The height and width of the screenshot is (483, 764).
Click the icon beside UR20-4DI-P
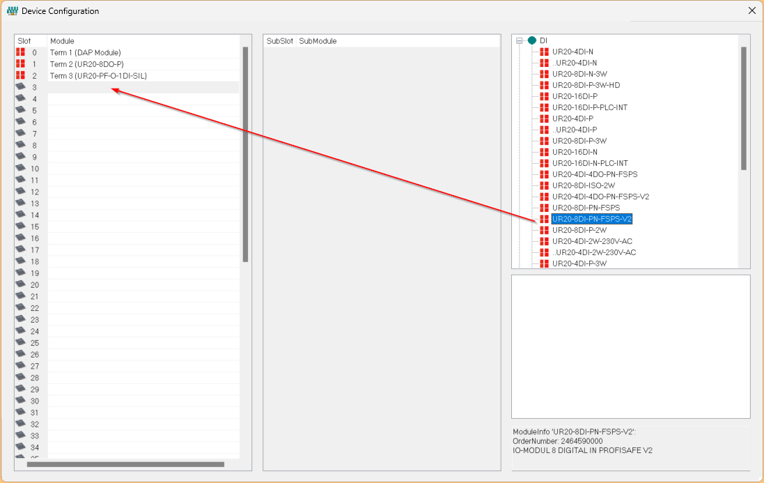click(544, 119)
